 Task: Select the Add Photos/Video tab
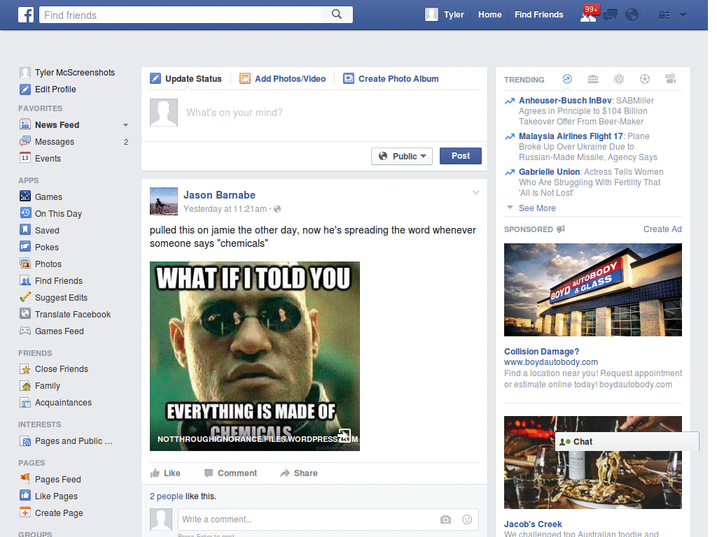tap(283, 78)
